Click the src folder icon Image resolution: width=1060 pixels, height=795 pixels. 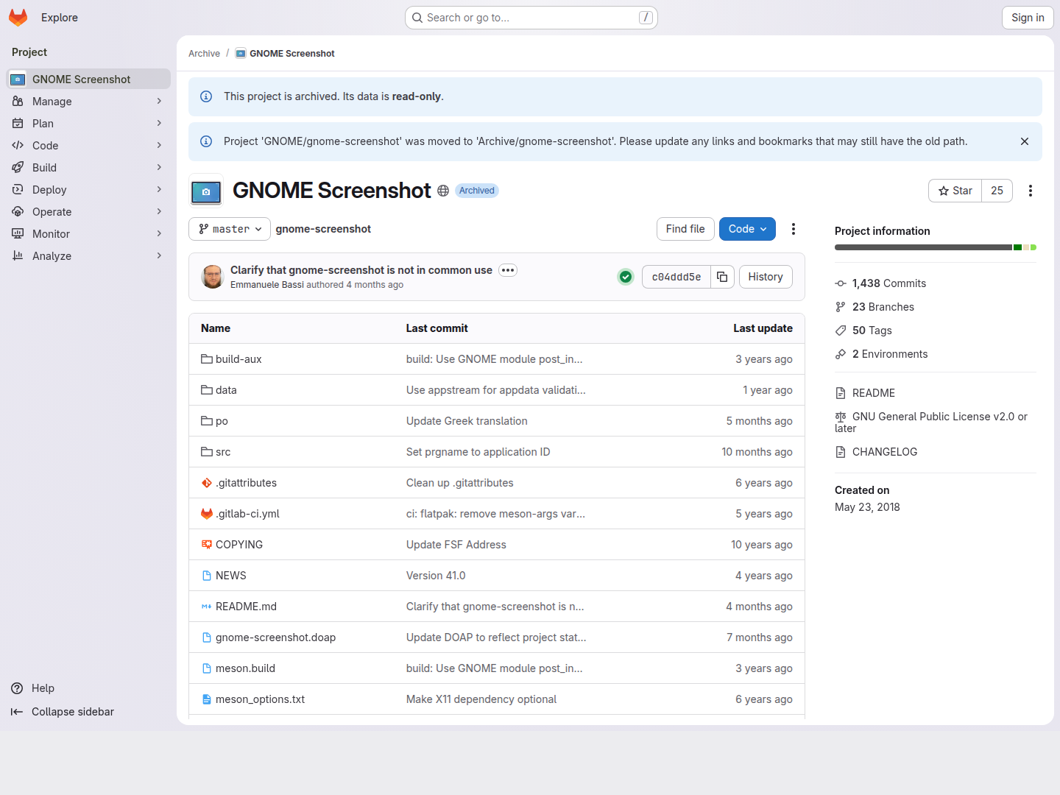(x=207, y=452)
